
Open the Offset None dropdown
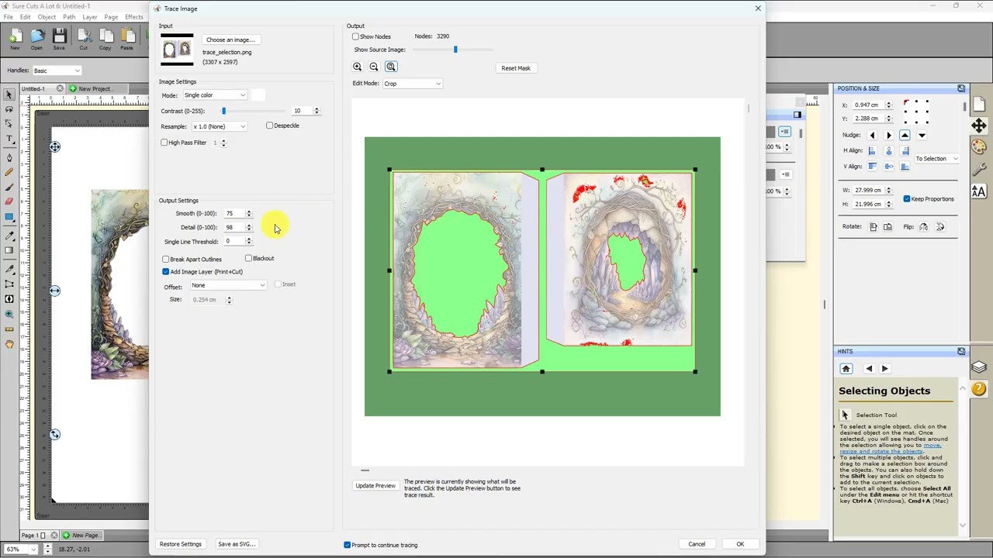coord(228,285)
